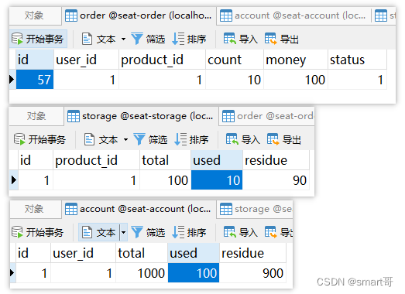Screen dimensions: 405x294
Task: Click Import icon in order window
Action: point(230,39)
